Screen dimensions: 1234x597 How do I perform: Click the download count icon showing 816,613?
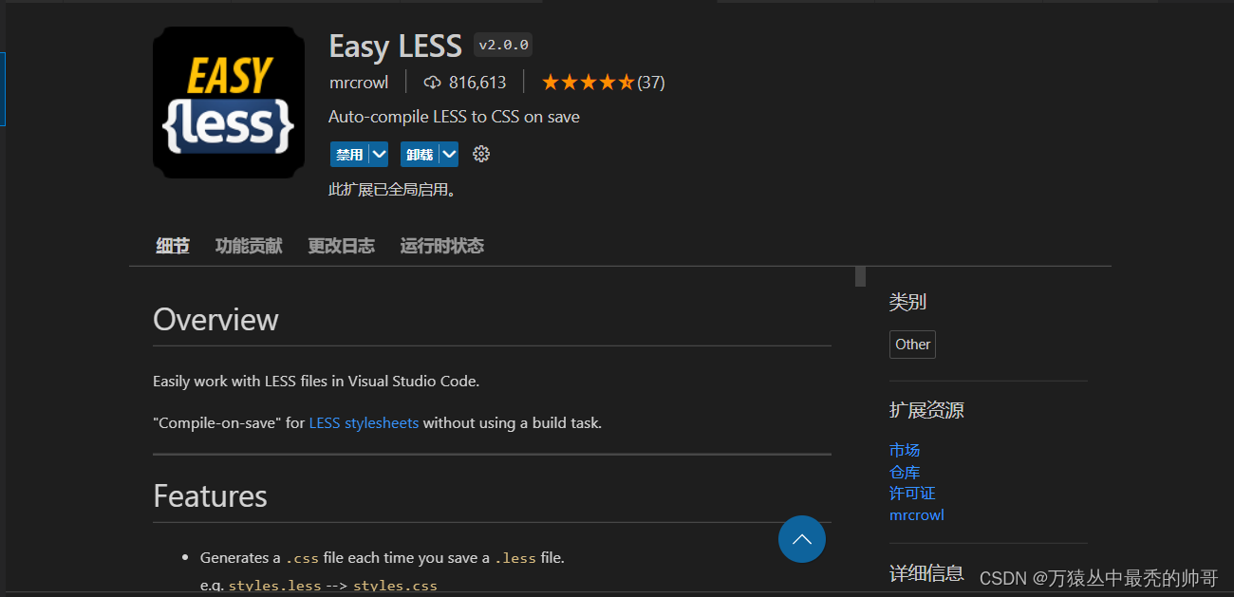pyautogui.click(x=432, y=82)
